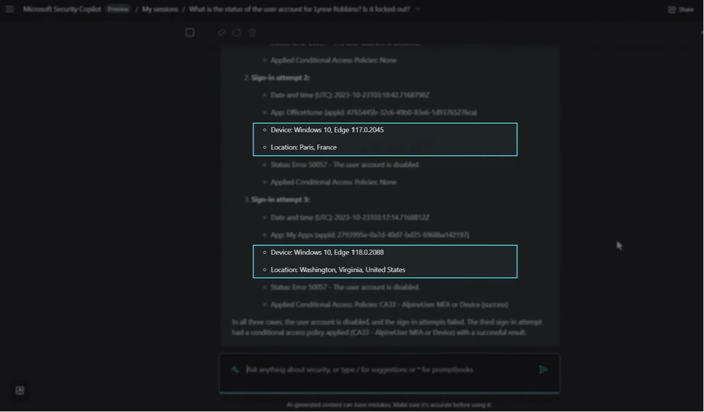The height and width of the screenshot is (412, 704).
Task: Open the hamburger navigation menu
Action: pos(9,9)
